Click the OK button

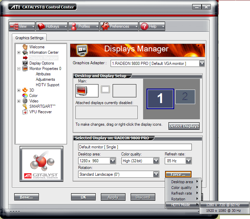(x=83, y=197)
